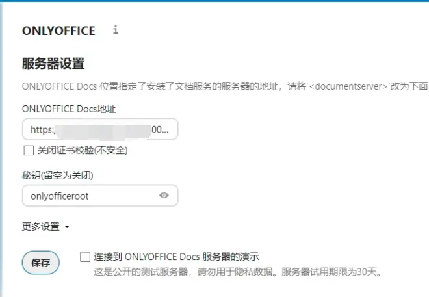Click the 30-day trial notice text
This screenshot has width=429, height=297.
click(x=237, y=272)
